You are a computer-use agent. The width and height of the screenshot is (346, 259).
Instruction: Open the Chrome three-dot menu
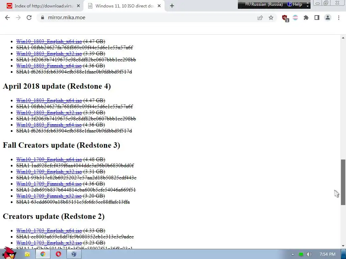click(339, 18)
